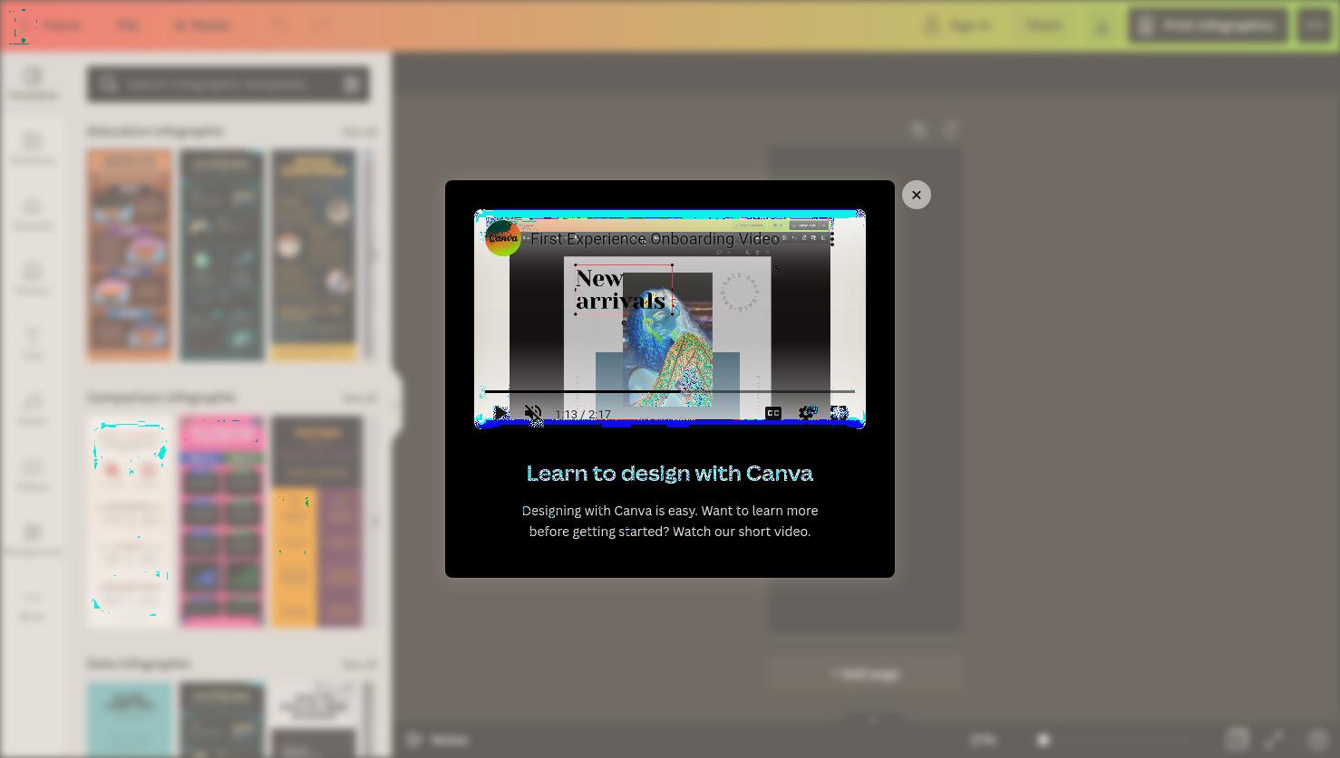This screenshot has width=1340, height=758.
Task: Click the Learn to design with Canva heading
Action: click(x=670, y=473)
